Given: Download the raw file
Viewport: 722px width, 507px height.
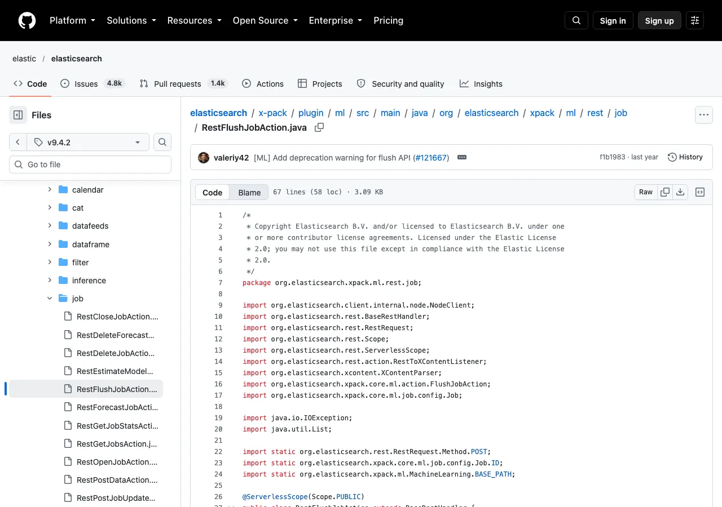Looking at the screenshot, I should tap(680, 192).
